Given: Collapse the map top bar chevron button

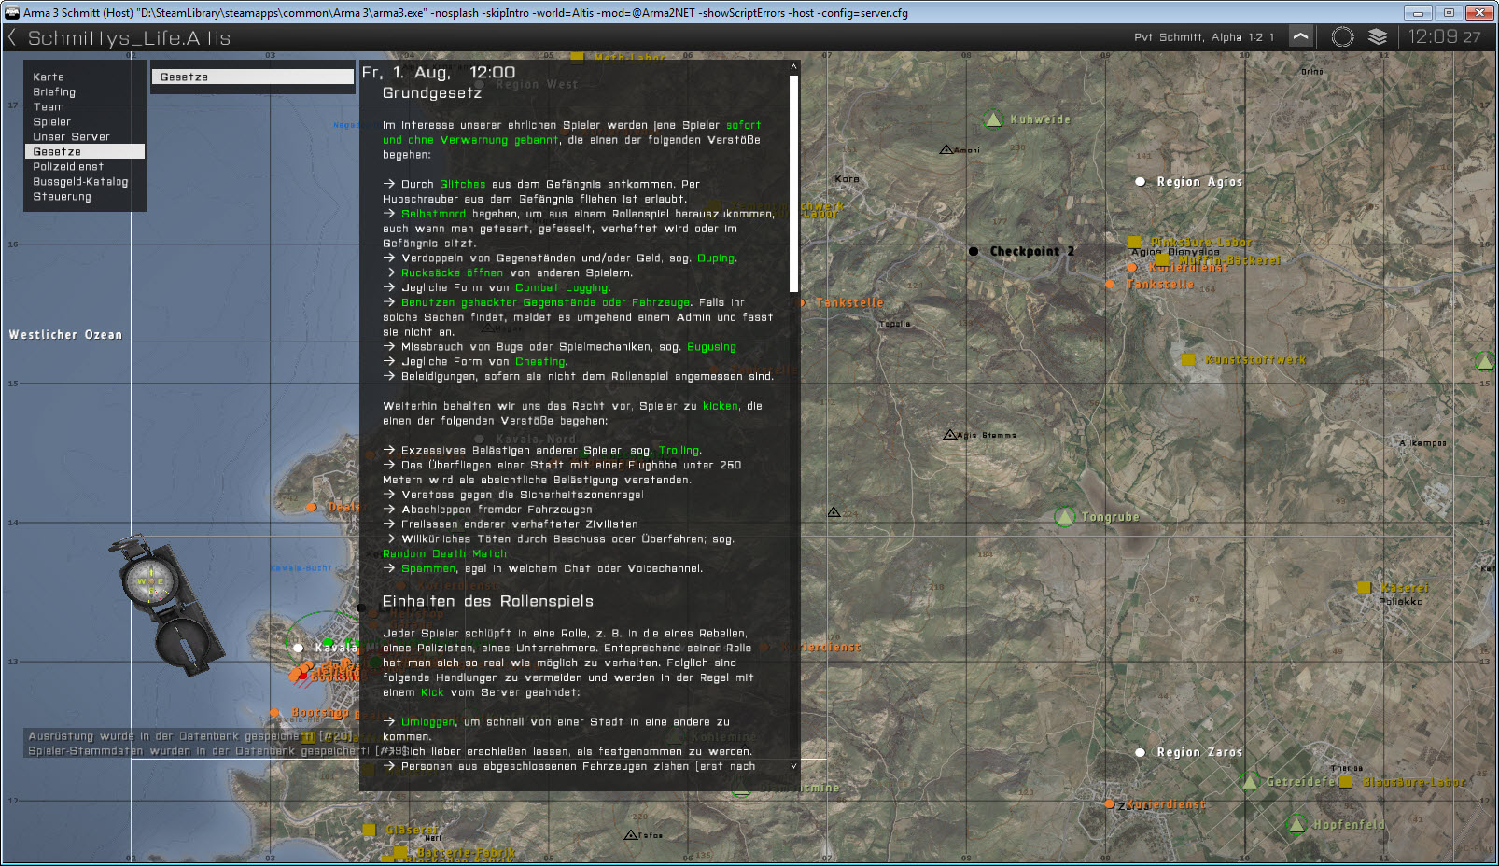Looking at the screenshot, I should [1301, 36].
